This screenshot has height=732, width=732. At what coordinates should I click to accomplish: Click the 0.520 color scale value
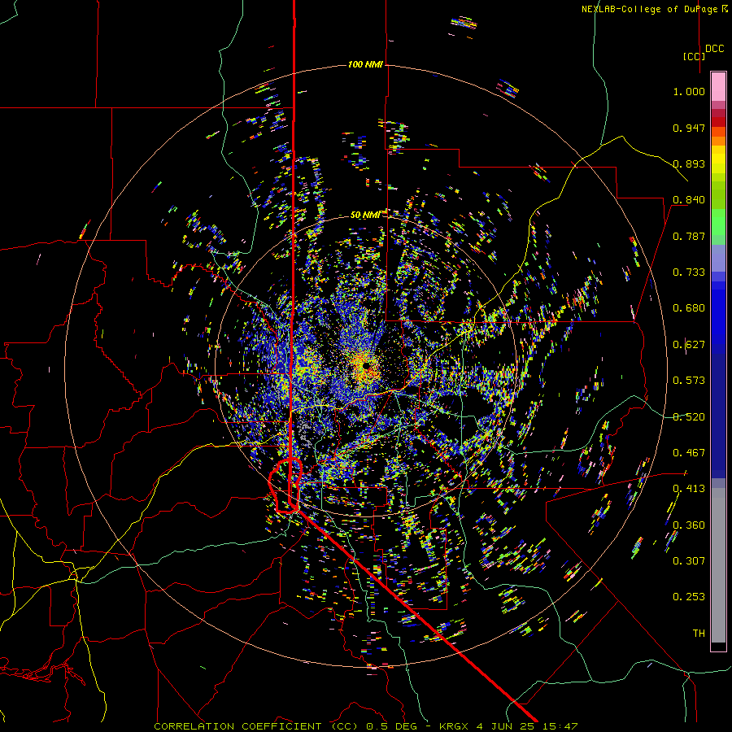(689, 417)
